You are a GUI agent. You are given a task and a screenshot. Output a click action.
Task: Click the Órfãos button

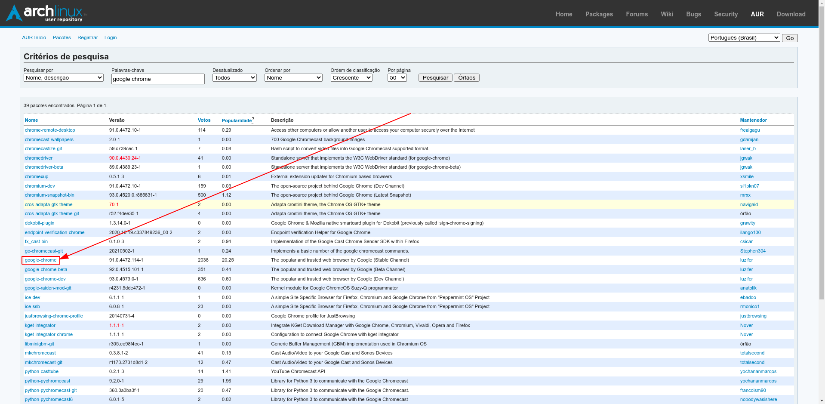tap(466, 78)
